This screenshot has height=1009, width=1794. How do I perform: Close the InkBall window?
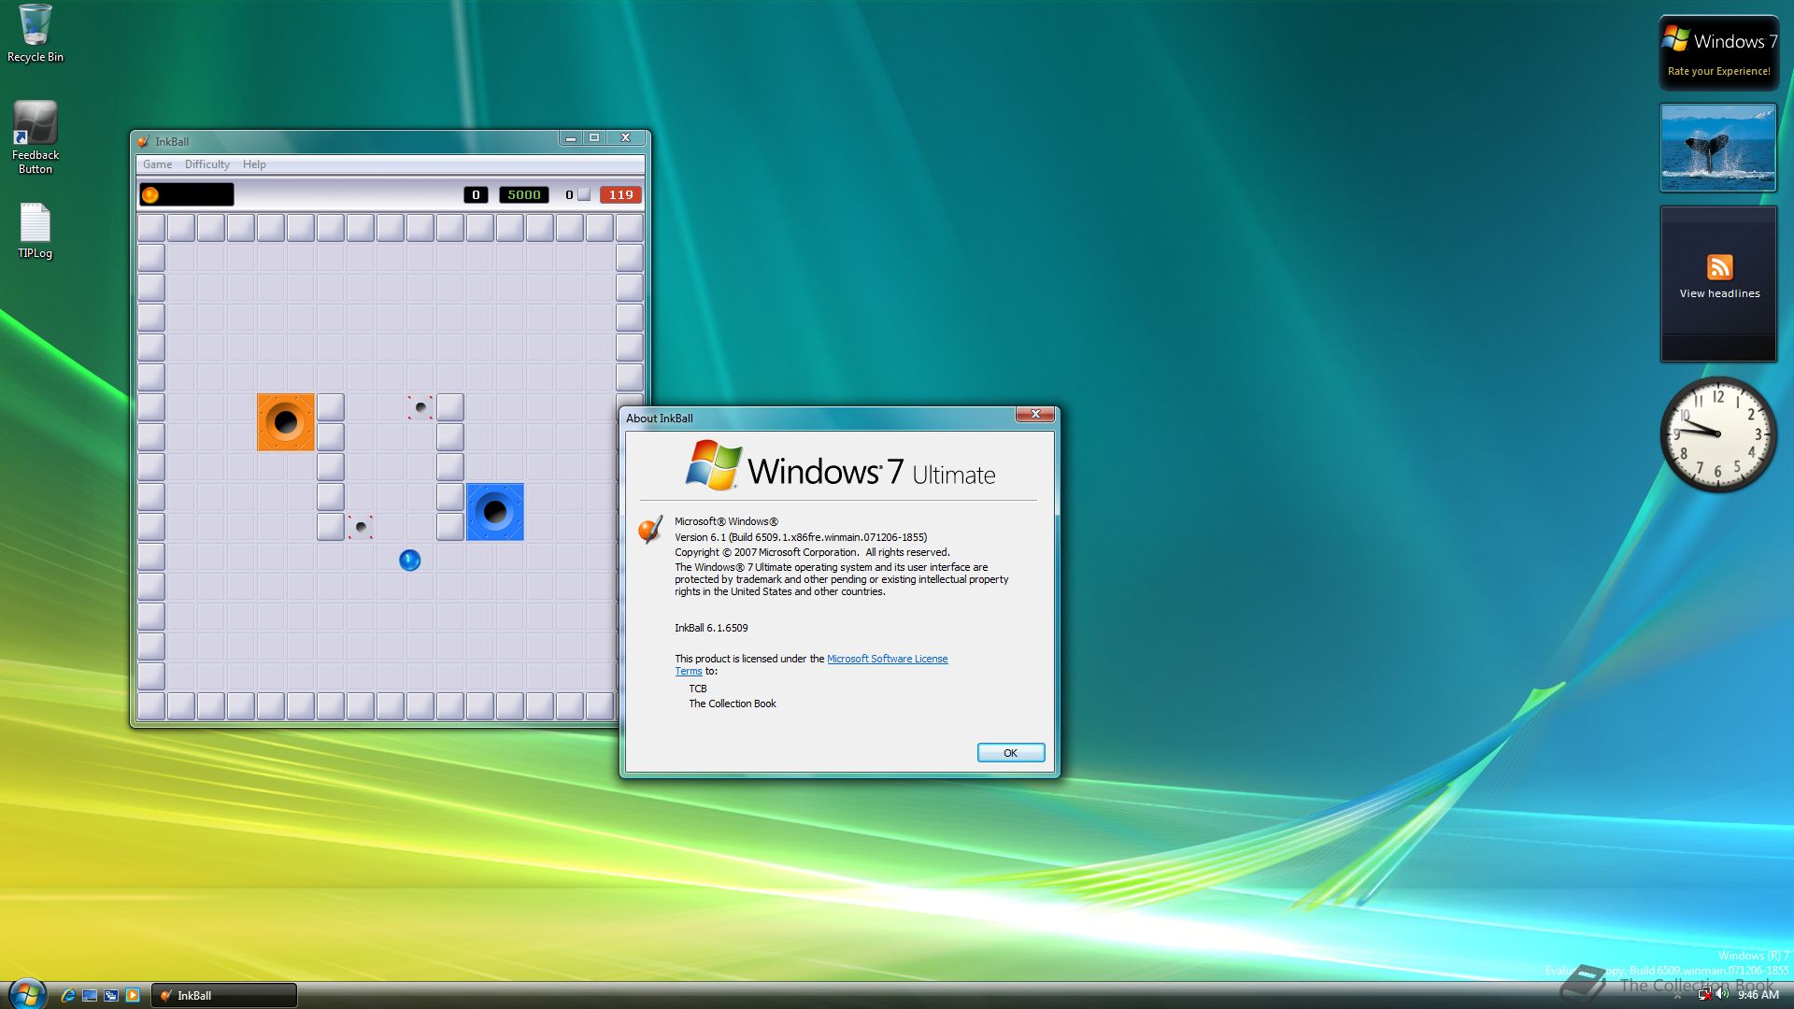click(x=625, y=138)
